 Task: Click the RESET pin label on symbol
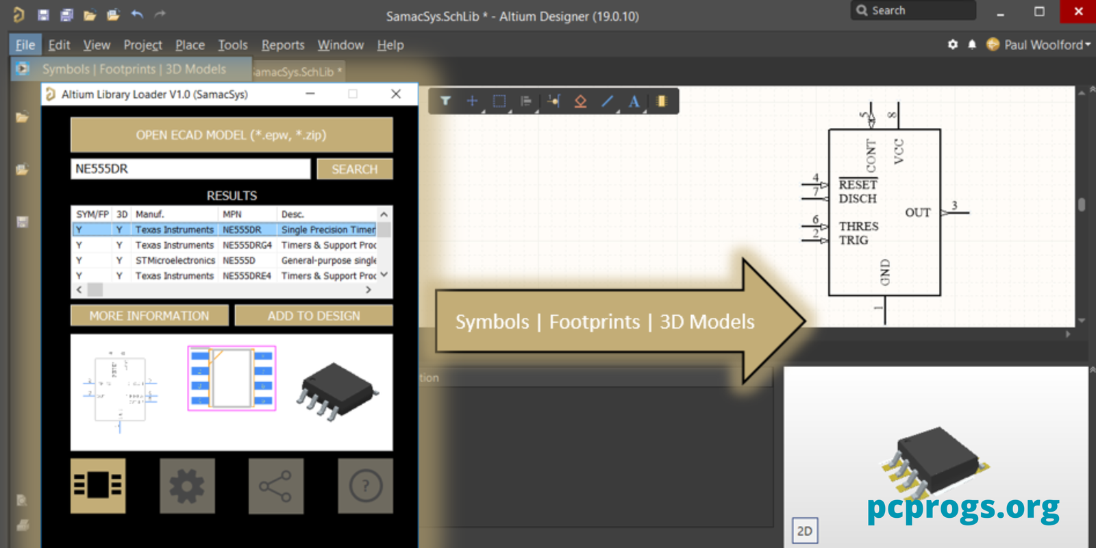(858, 185)
